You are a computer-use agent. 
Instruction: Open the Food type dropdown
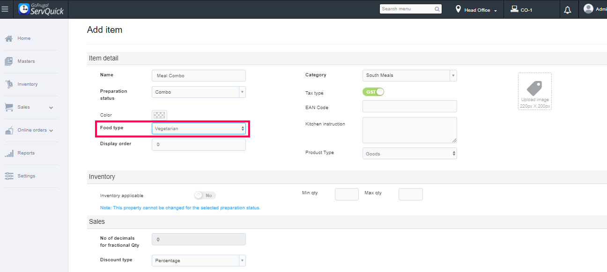point(199,128)
